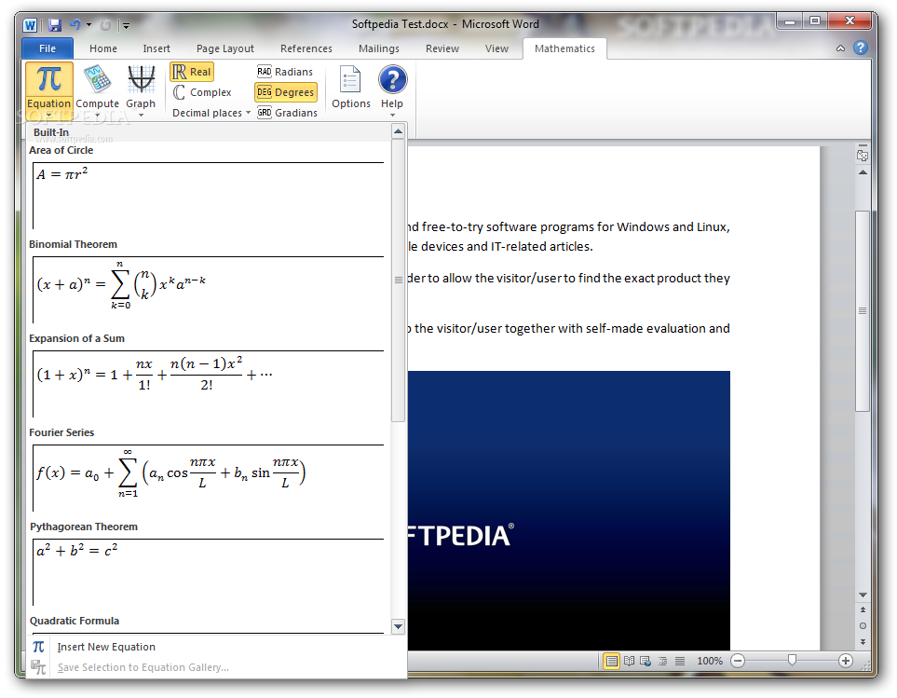The height and width of the screenshot is (698, 897).
Task: Jump to previous page with double arrow
Action: [863, 610]
